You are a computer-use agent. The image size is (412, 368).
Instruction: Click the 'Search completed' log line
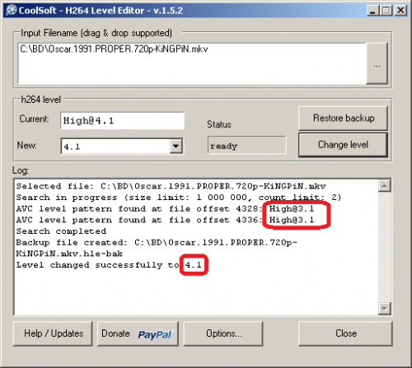click(x=61, y=231)
